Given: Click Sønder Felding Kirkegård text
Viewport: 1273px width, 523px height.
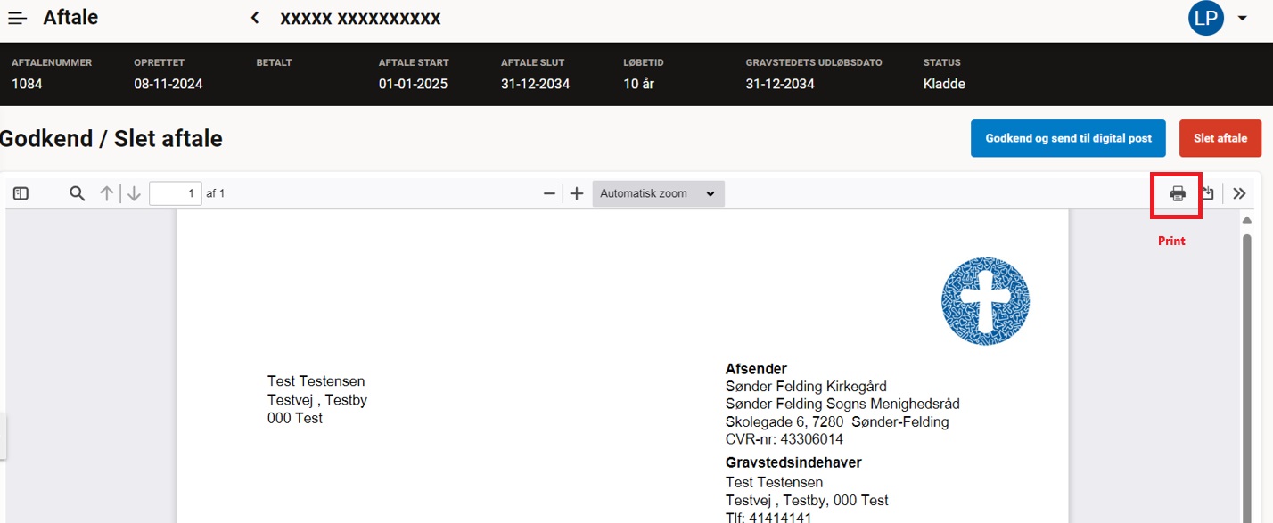Looking at the screenshot, I should click(x=806, y=387).
